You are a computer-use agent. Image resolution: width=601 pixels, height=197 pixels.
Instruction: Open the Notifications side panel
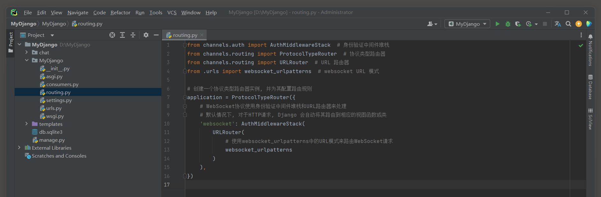click(590, 50)
